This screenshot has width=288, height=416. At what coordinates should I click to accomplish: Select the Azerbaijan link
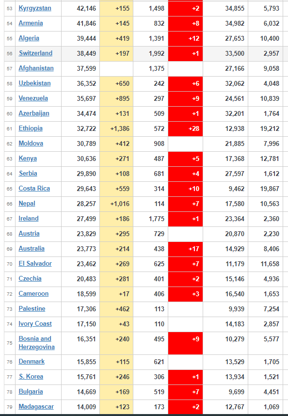pyautogui.click(x=33, y=113)
